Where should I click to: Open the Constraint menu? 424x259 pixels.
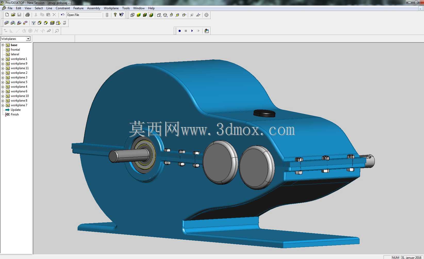(63, 8)
